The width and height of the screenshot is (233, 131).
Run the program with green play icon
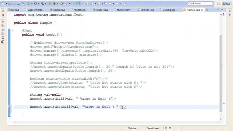(x=35, y=3)
